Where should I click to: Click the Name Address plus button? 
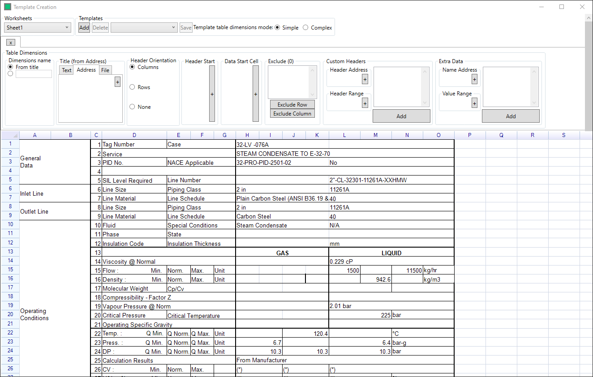click(x=474, y=79)
